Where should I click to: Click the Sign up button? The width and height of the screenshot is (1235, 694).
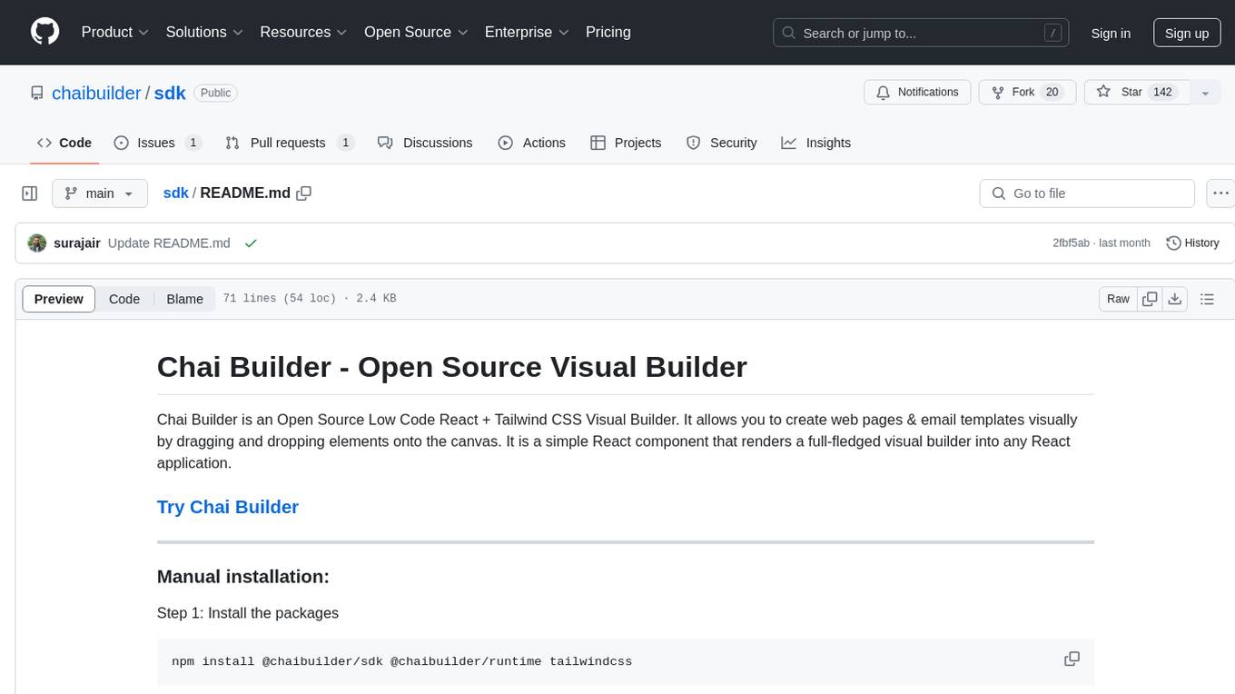coord(1187,33)
